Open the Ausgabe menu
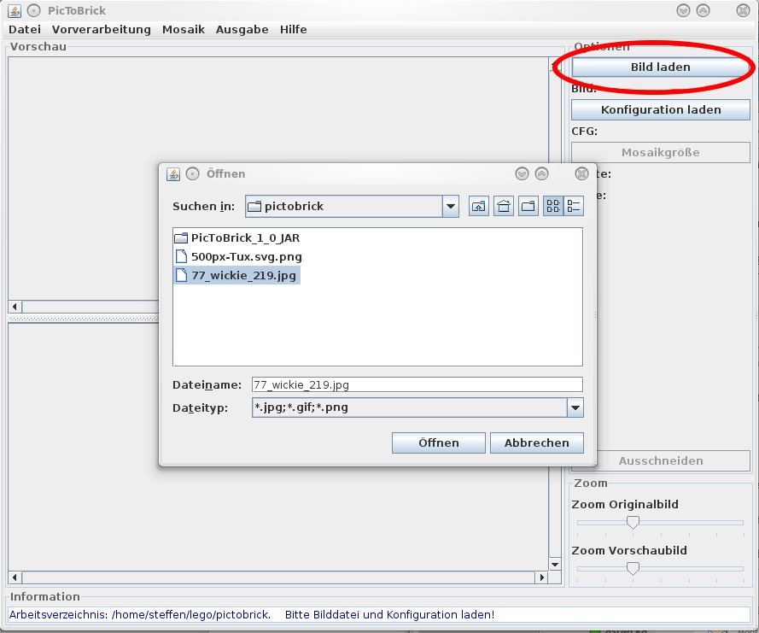Screen dimensions: 759x633 point(242,30)
